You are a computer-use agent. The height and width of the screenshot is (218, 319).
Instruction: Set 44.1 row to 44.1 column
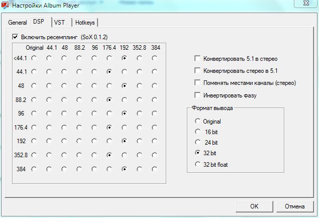(x=49, y=72)
